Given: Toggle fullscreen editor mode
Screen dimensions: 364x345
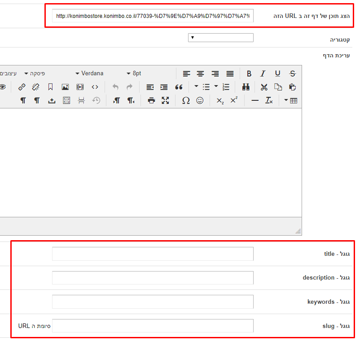Looking at the screenshot, I should 166,100.
